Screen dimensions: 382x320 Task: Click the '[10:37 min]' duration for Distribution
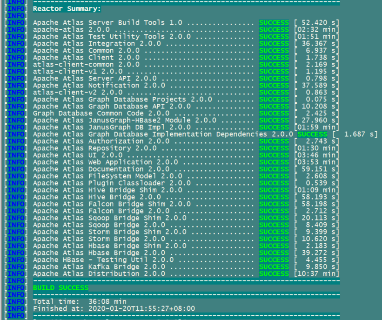click(x=316, y=274)
